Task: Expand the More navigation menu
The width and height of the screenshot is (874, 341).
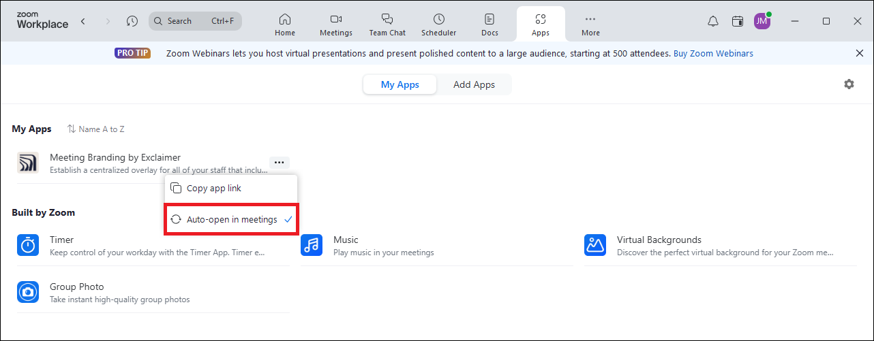Action: [591, 25]
